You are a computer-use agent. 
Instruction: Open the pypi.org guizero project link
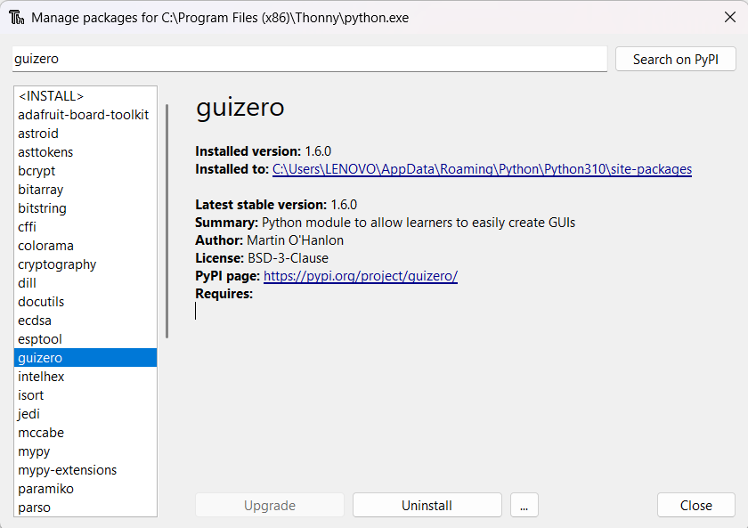click(360, 276)
